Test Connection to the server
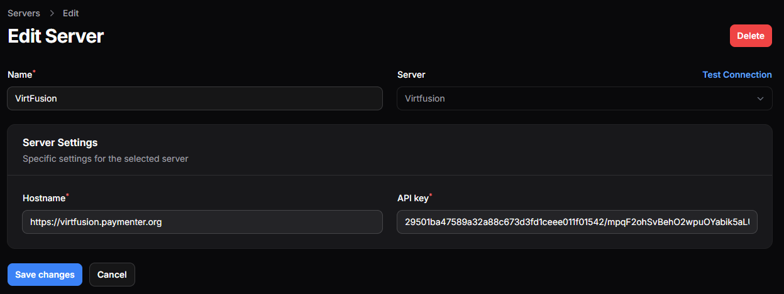 pyautogui.click(x=737, y=75)
